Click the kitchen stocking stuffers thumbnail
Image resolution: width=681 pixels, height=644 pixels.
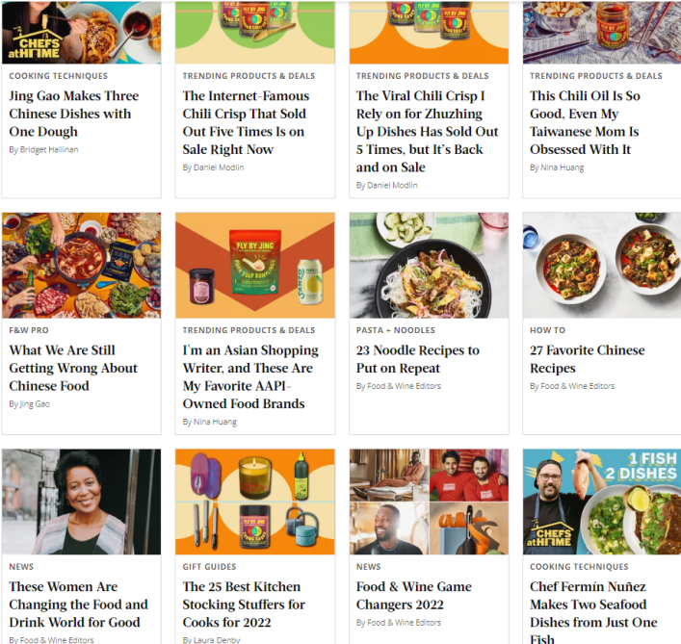255,502
